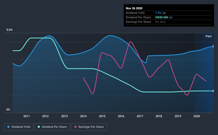The height and width of the screenshot is (135, 218).
Task: Click the teal Dividend Per Share end-point marker
Action: tap(213, 91)
